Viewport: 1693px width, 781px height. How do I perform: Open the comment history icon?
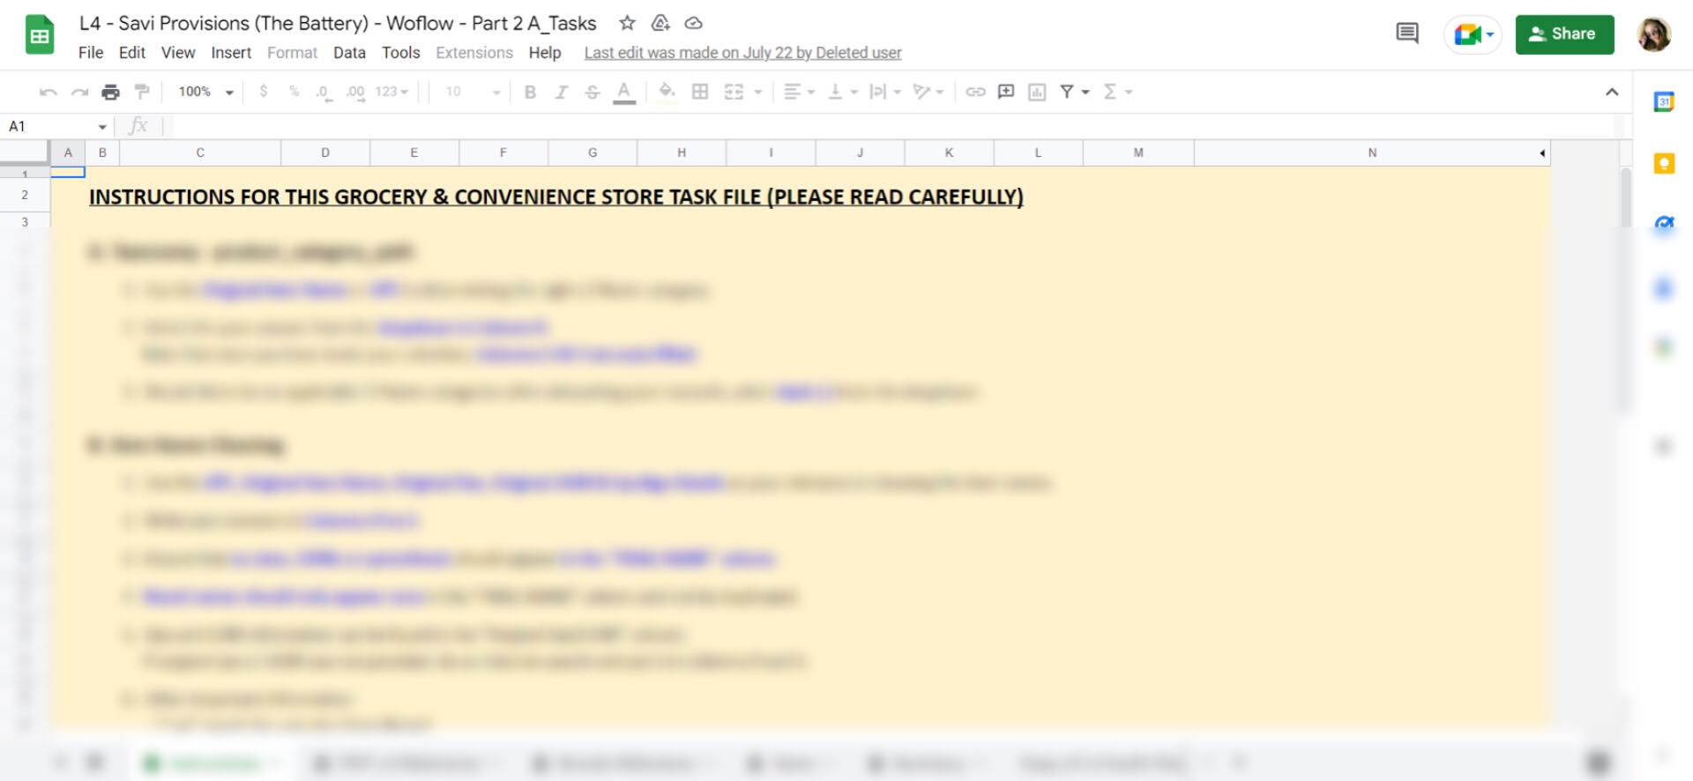click(x=1407, y=34)
